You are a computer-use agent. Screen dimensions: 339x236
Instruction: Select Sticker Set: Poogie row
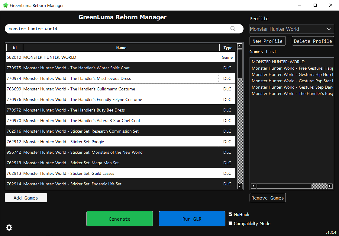coord(121,142)
